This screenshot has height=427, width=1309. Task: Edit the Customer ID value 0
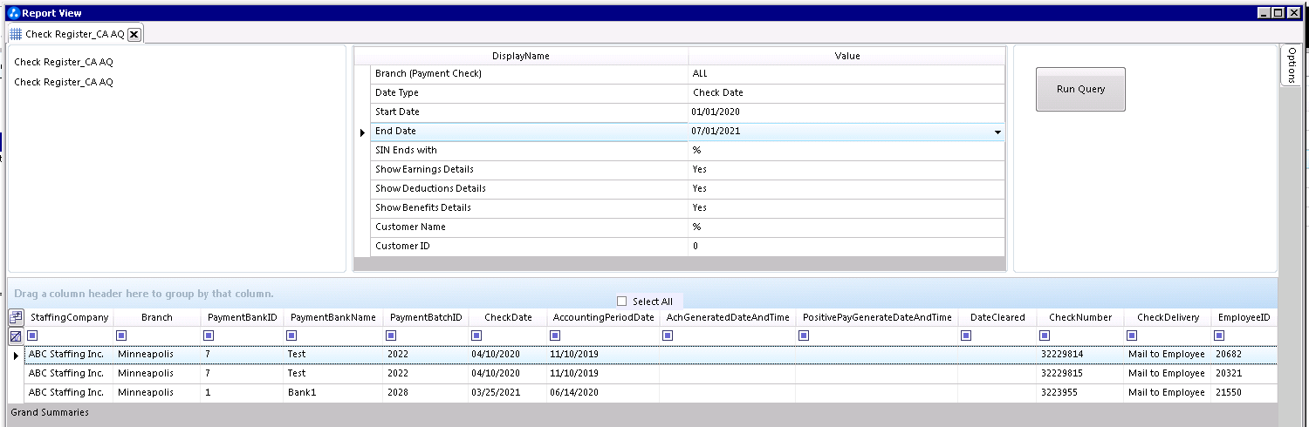click(846, 247)
